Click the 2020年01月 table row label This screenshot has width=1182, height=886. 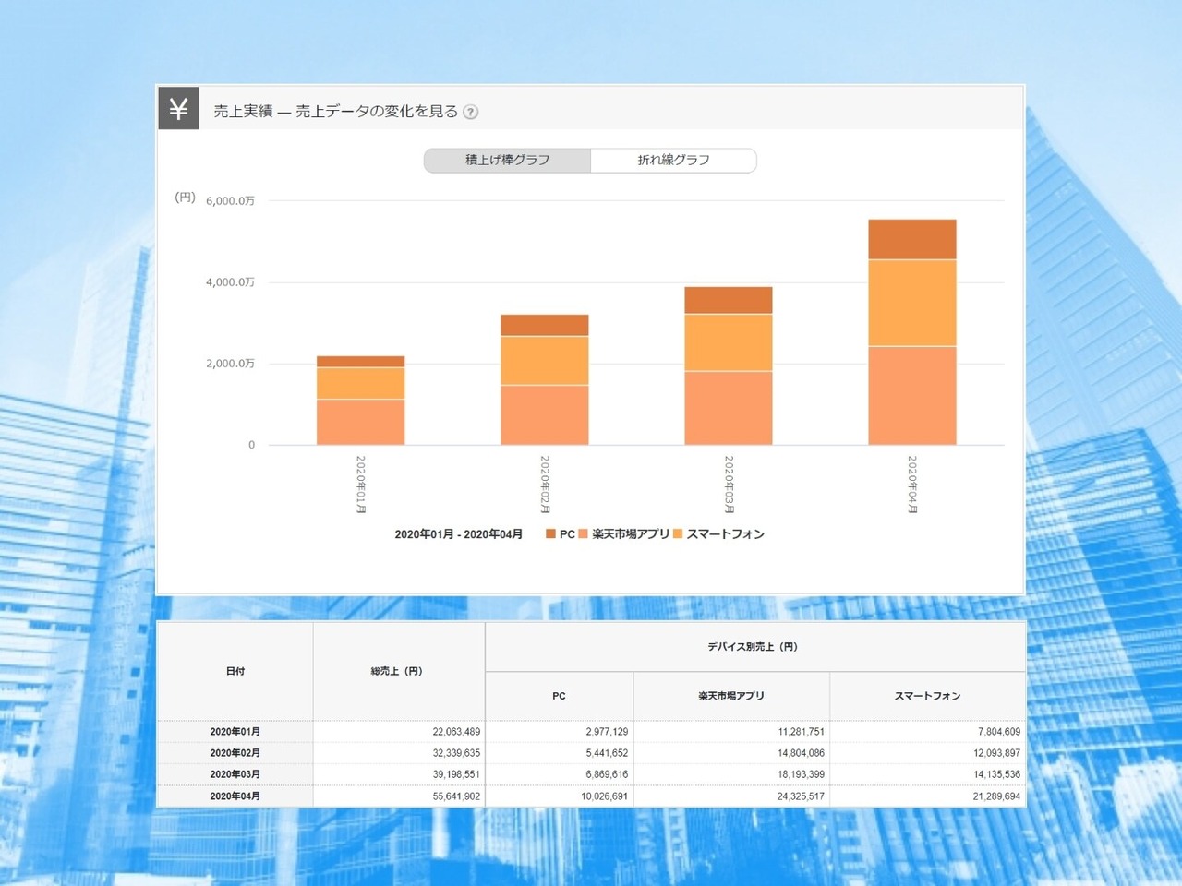235,732
